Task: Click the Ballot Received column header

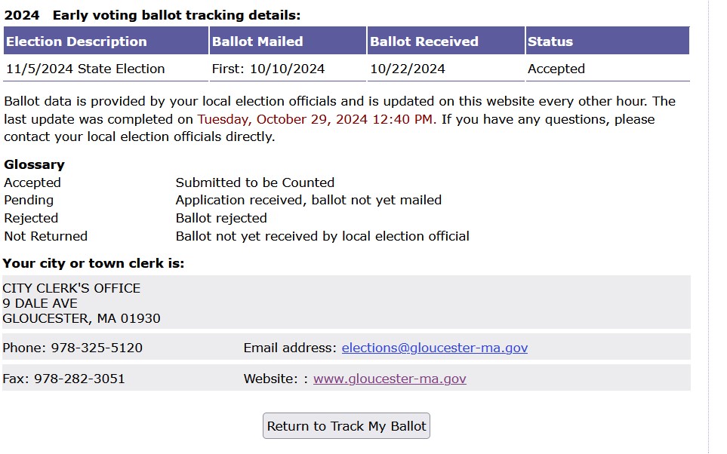Action: [x=424, y=41]
